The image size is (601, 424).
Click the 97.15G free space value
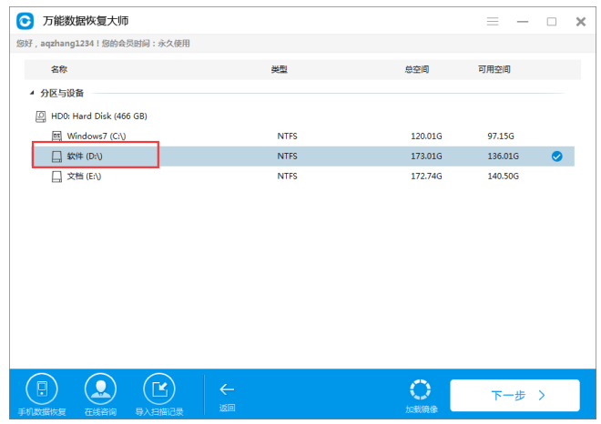[501, 136]
